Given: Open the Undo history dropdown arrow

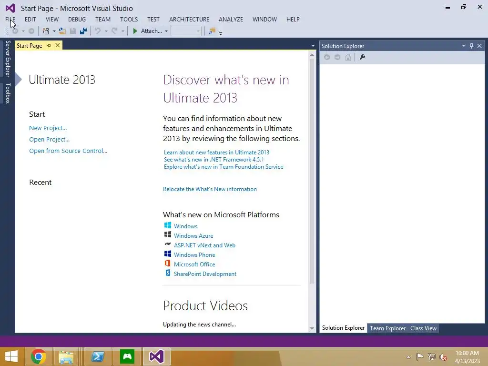Looking at the screenshot, I should point(106,31).
